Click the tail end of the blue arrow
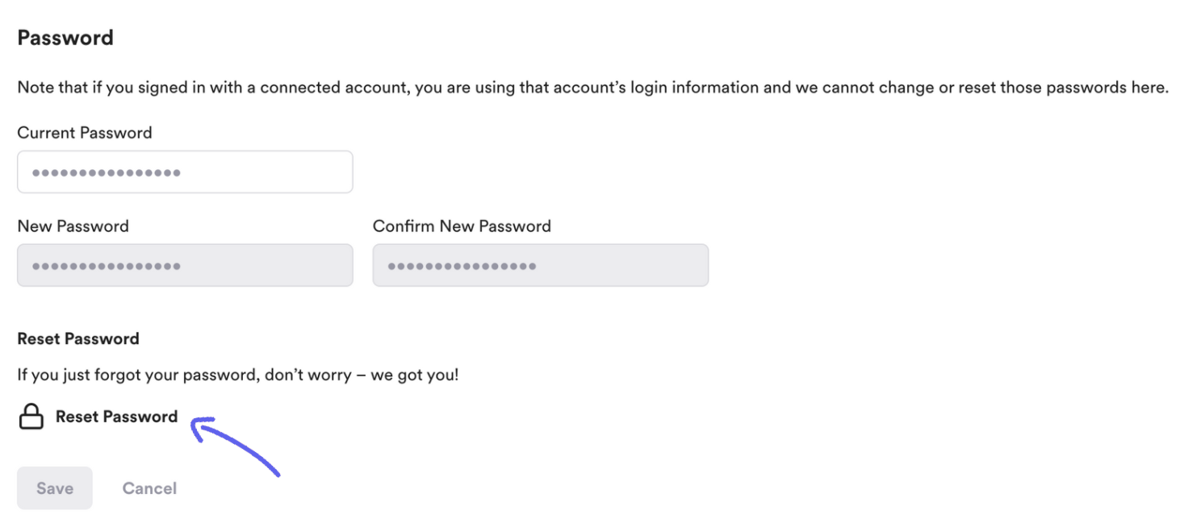 click(x=277, y=473)
